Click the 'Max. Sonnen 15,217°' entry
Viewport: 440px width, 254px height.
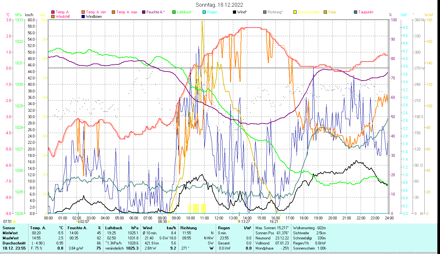coord(272,228)
